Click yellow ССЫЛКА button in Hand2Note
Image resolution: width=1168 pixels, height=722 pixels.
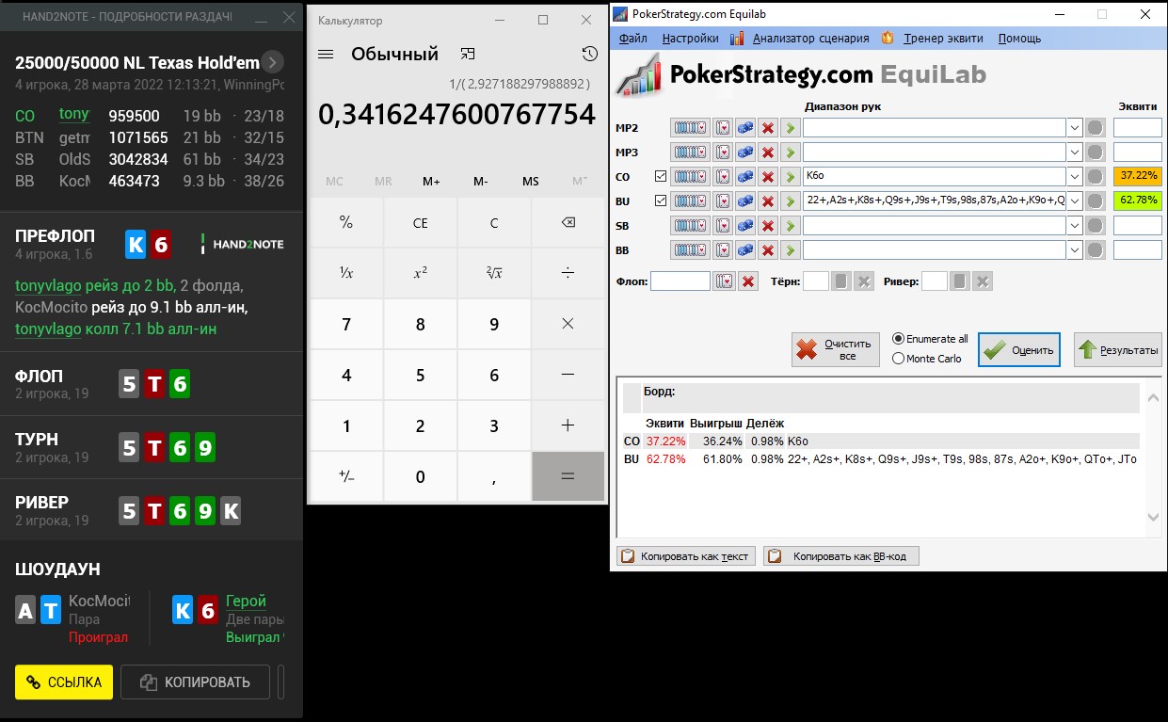(x=64, y=682)
